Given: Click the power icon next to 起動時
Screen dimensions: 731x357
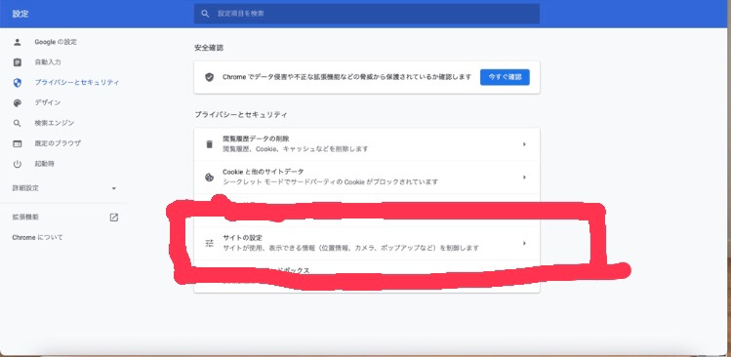Looking at the screenshot, I should (x=18, y=164).
